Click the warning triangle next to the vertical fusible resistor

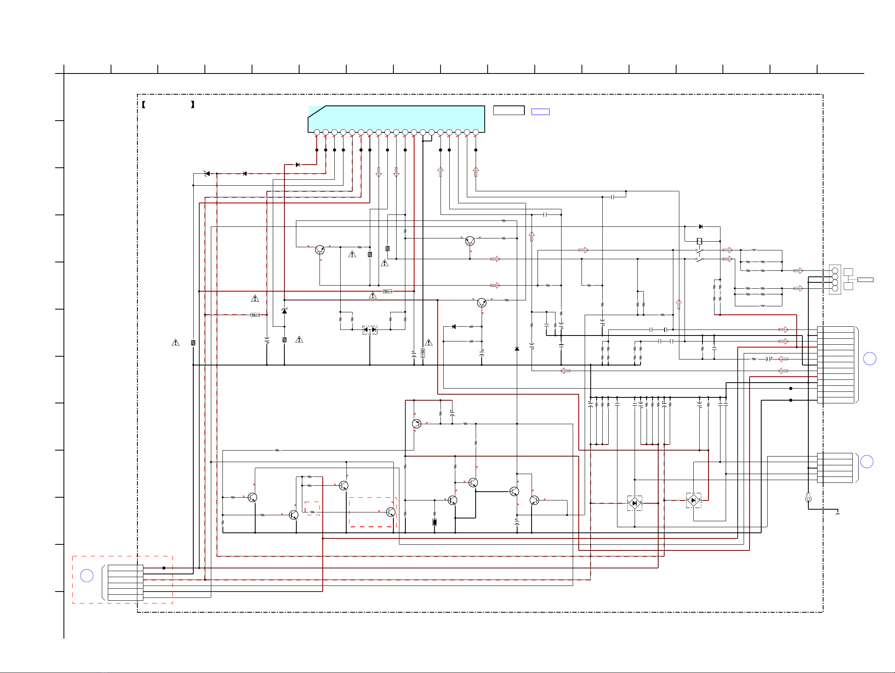click(429, 342)
